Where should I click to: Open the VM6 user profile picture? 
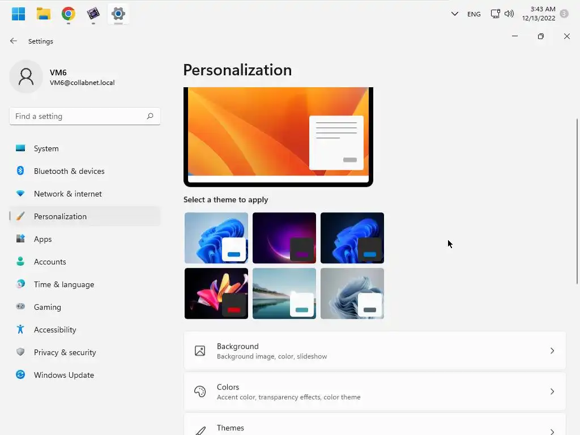(x=26, y=77)
